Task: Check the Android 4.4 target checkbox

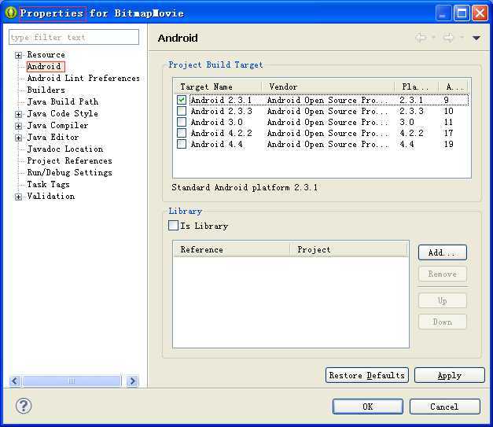Action: pyautogui.click(x=182, y=144)
